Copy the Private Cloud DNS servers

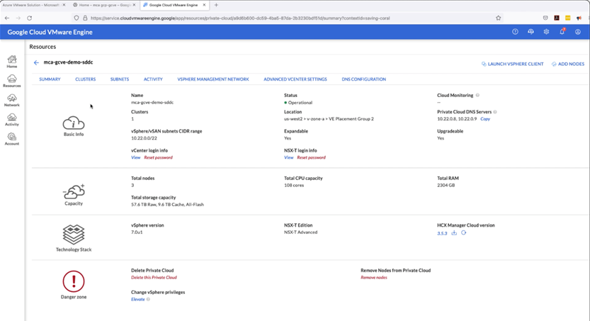click(485, 119)
